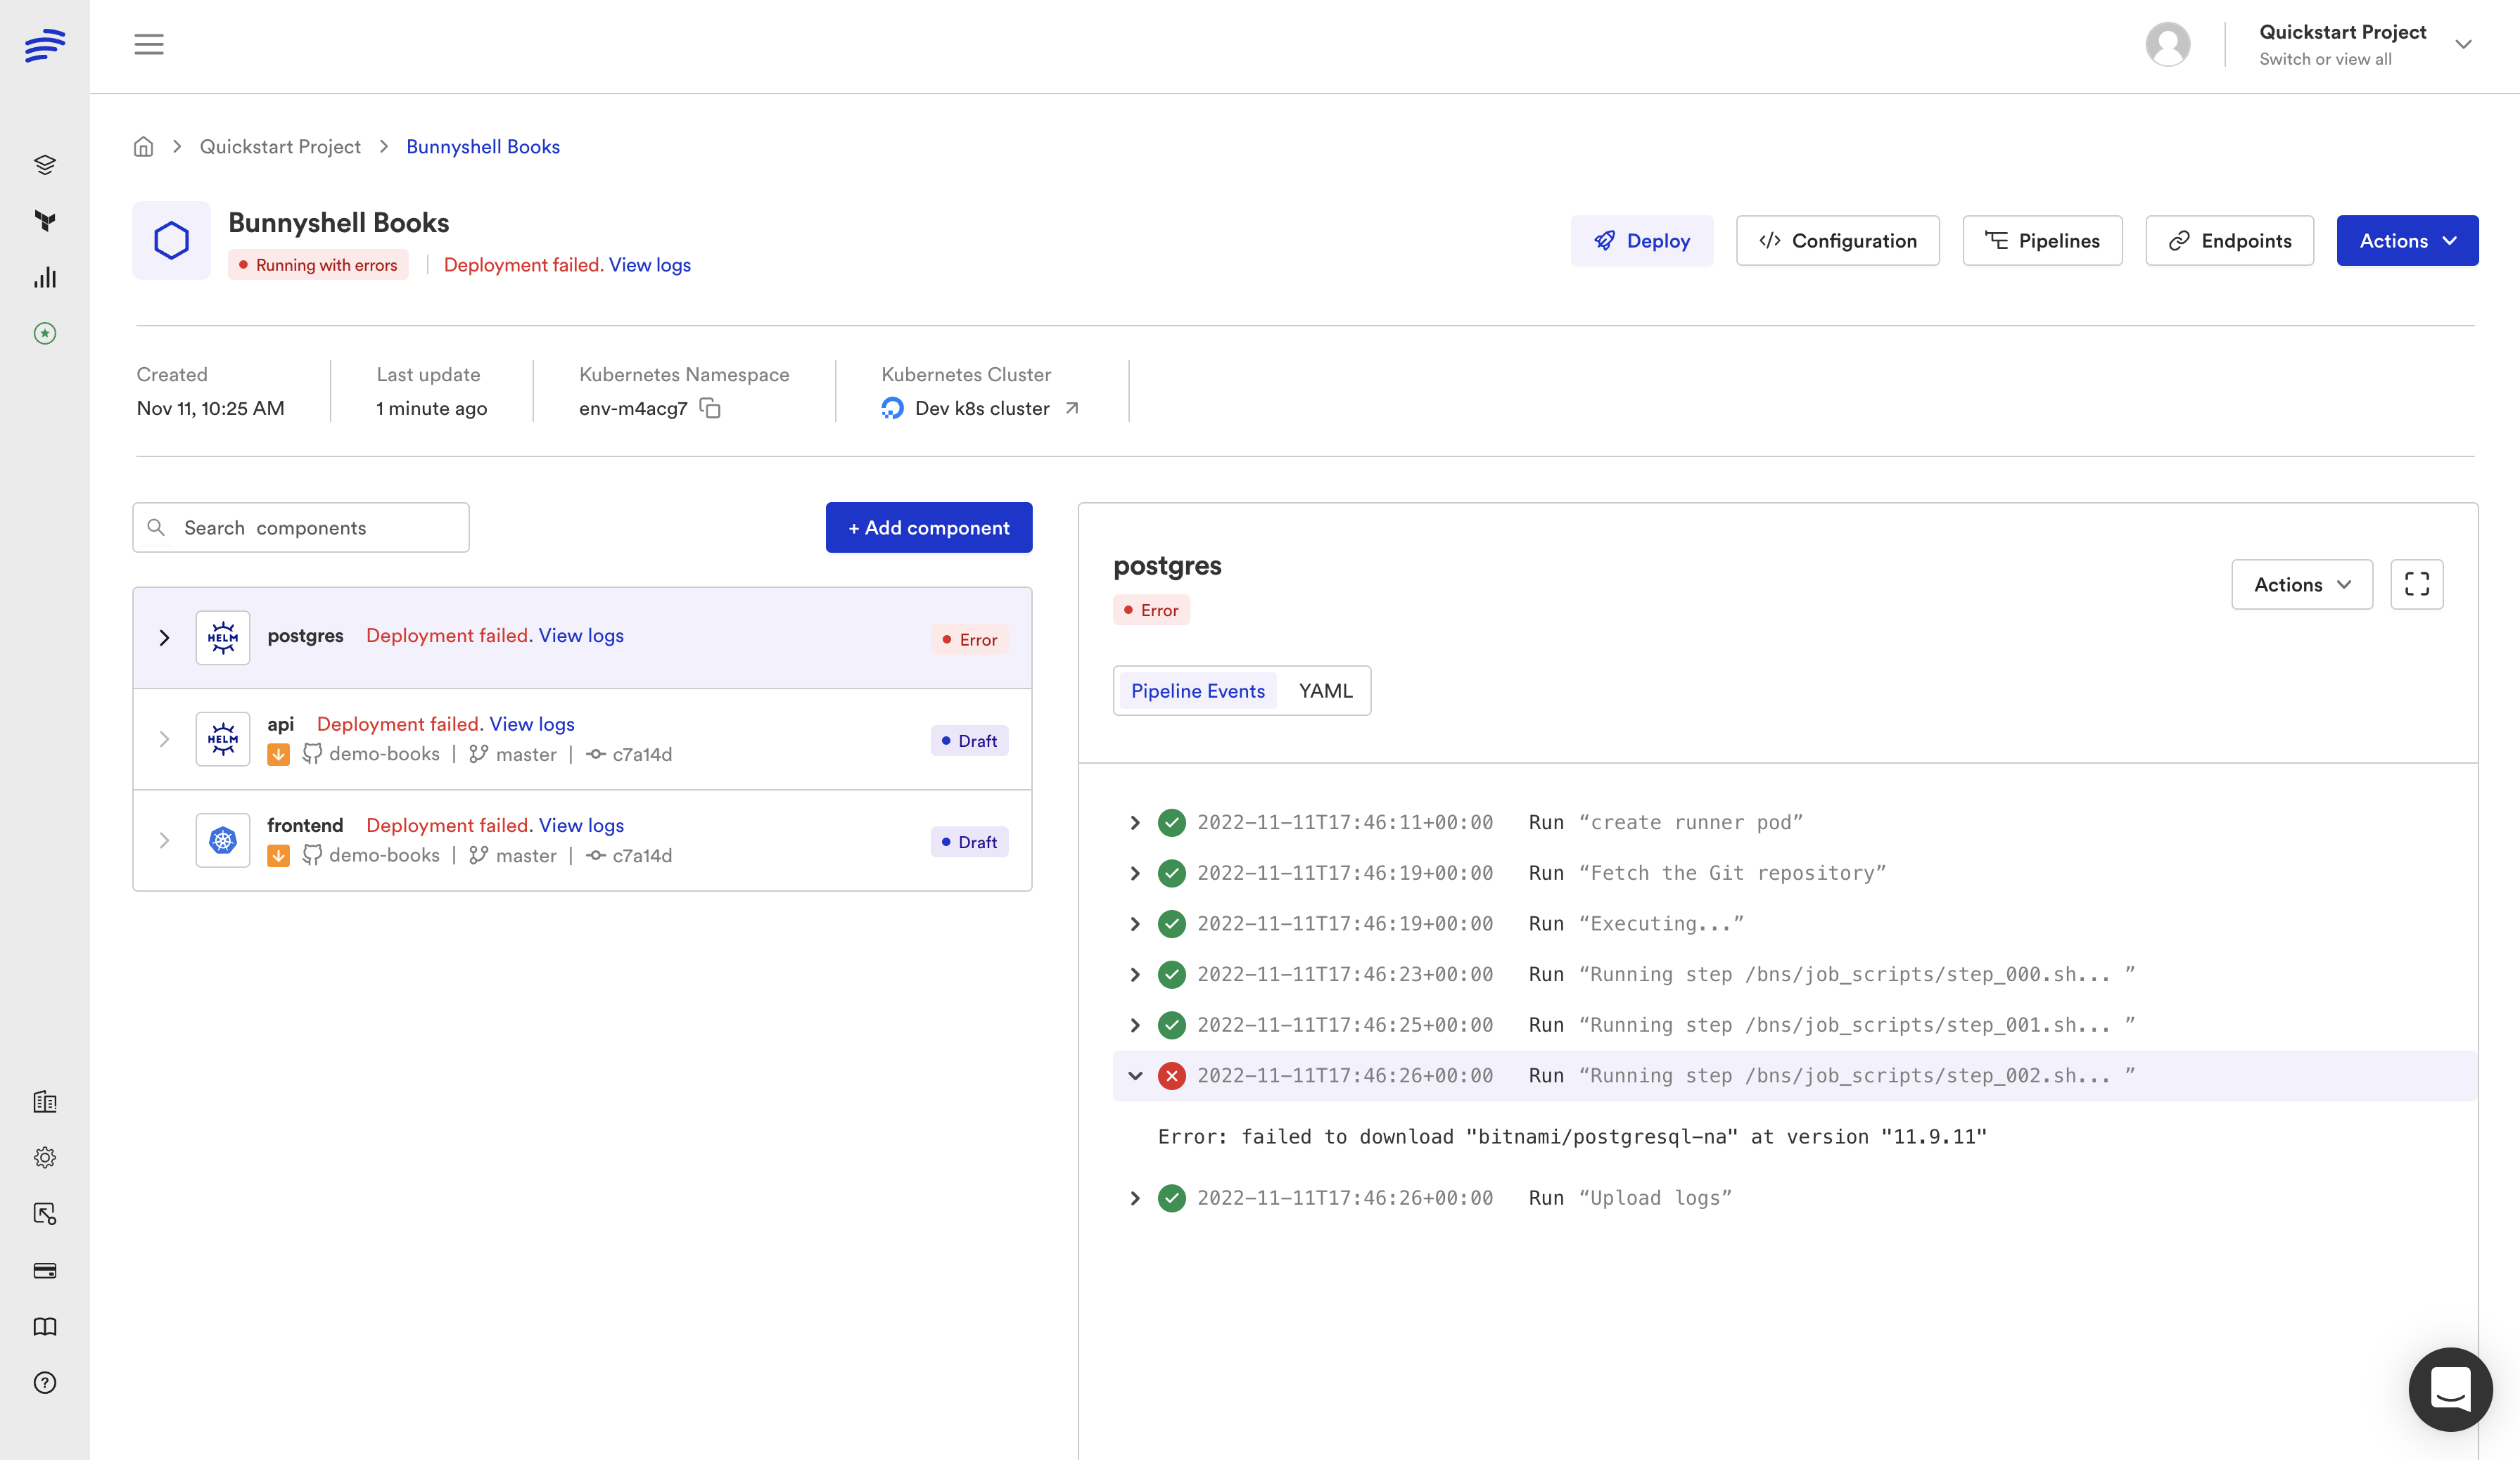Open the billing card icon in sidebar
The height and width of the screenshot is (1460, 2520).
[45, 1270]
